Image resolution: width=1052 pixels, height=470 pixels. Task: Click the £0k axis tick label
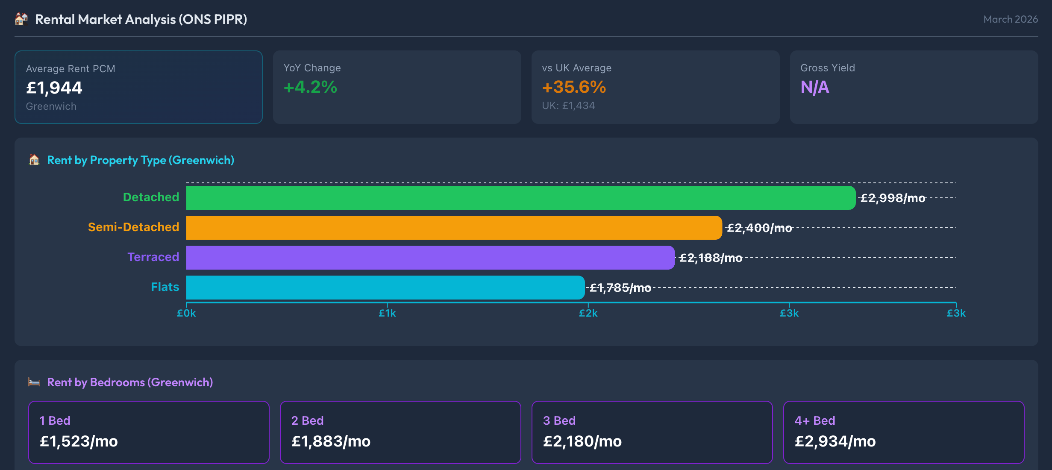186,313
